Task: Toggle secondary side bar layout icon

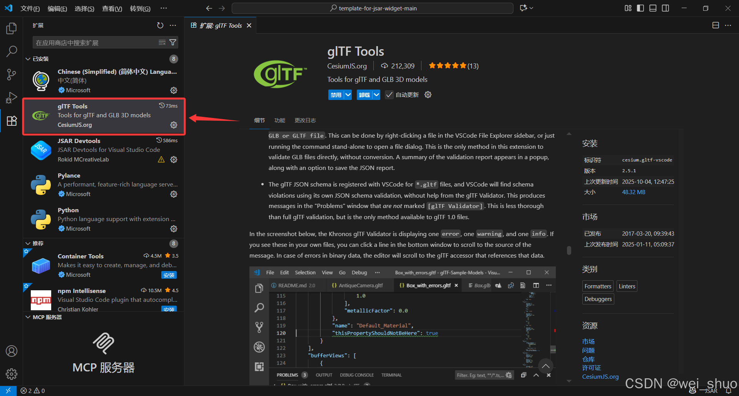Action: click(x=665, y=8)
